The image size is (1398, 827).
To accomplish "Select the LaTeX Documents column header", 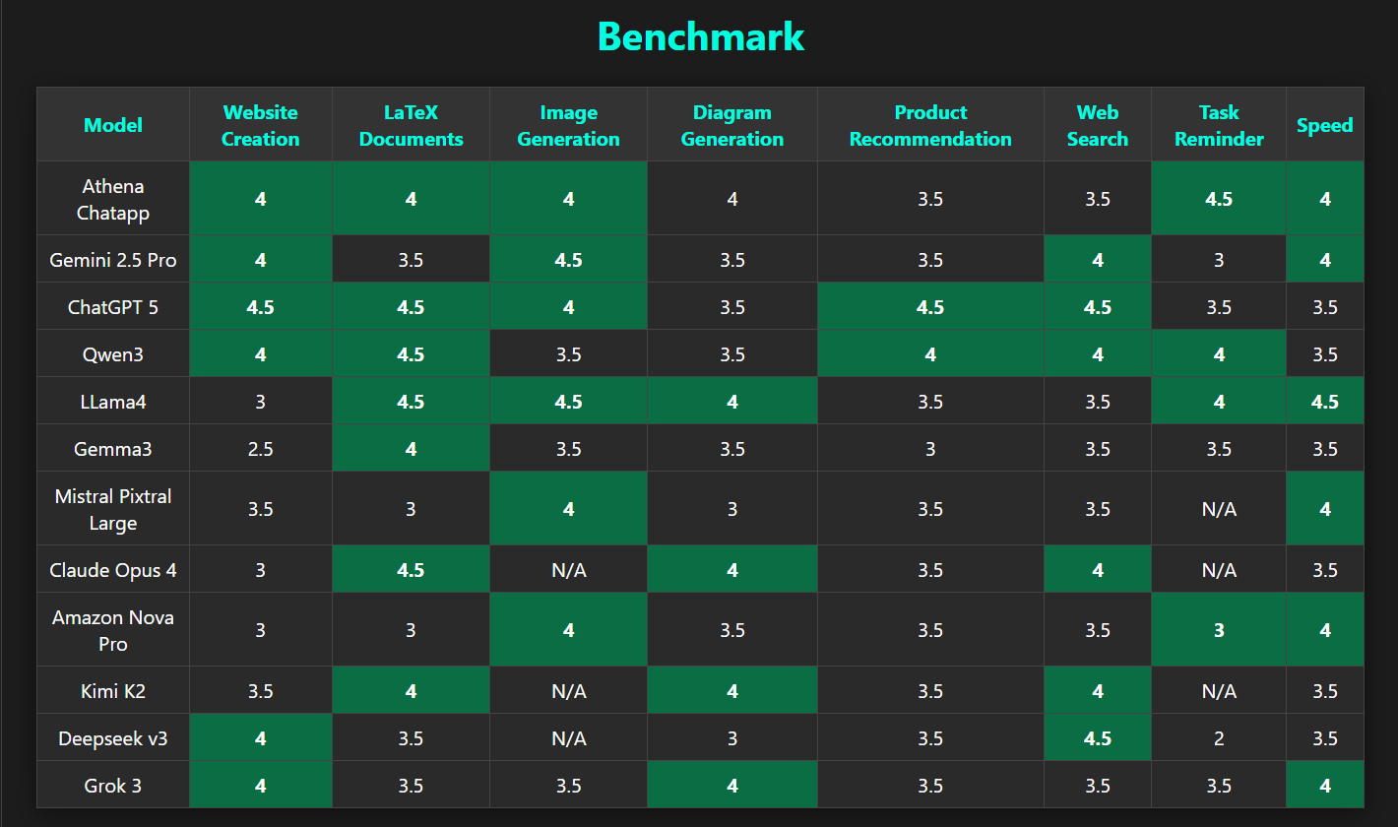I will (412, 125).
